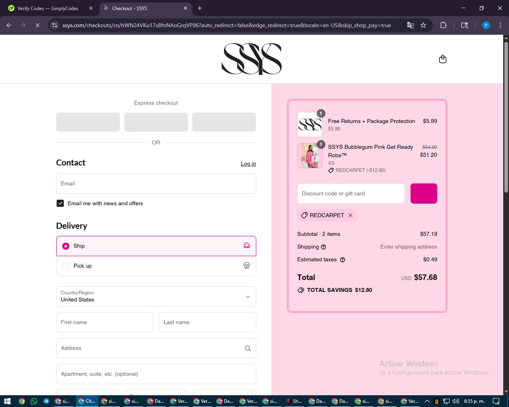The width and height of the screenshot is (509, 407).
Task: Close the Checkout - SSYS tab
Action: (185, 8)
